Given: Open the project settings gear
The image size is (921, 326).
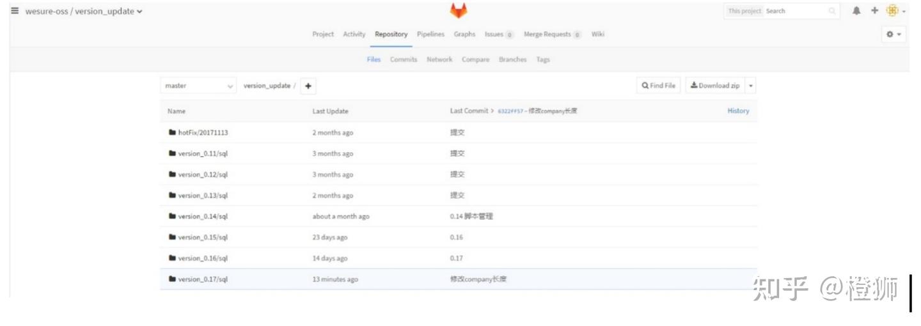Looking at the screenshot, I should 893,35.
